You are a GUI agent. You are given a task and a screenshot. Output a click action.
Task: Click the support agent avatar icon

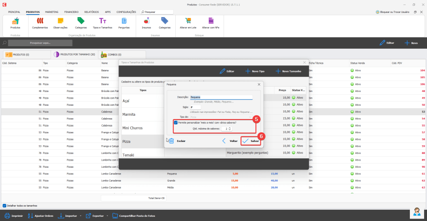point(416,211)
